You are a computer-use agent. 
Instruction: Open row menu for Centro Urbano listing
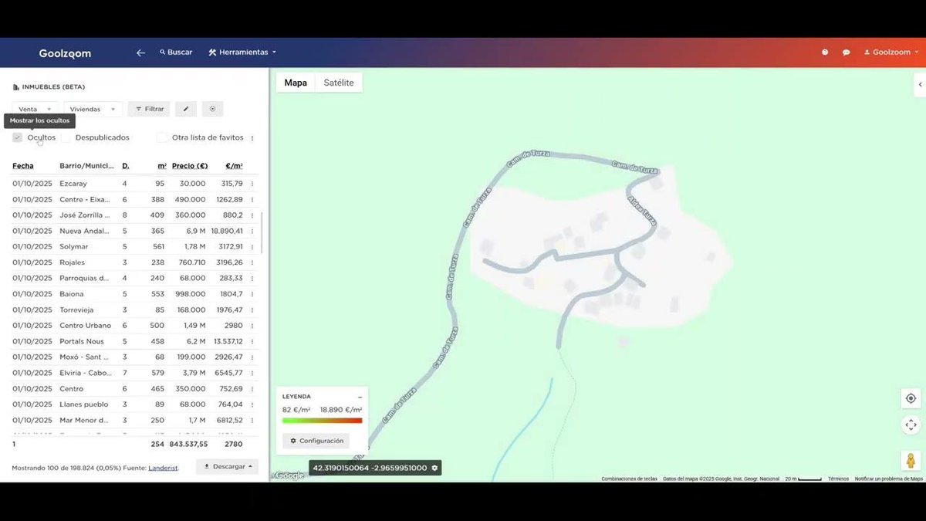[252, 326]
